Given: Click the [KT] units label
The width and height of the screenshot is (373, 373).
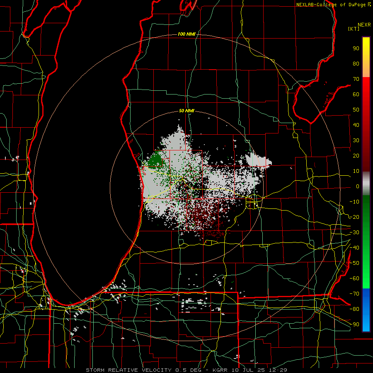Looking at the screenshot, I should [354, 29].
